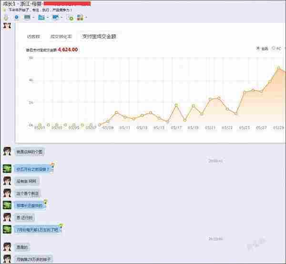Viewport: 286px width, 264px height.
Task: Click the green plus add-member icon
Action: 70,18
